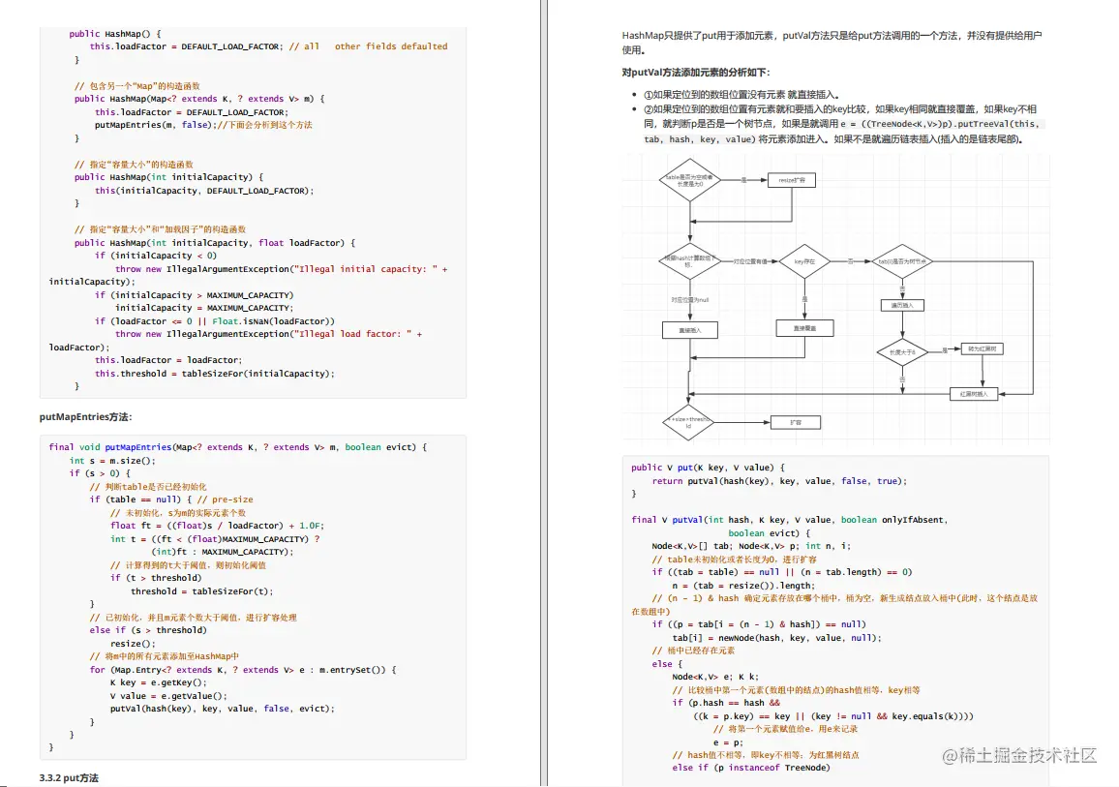Click the paragraph starting "HashMap只提供了put用于添加元素"
1119x787 pixels.
coord(832,42)
